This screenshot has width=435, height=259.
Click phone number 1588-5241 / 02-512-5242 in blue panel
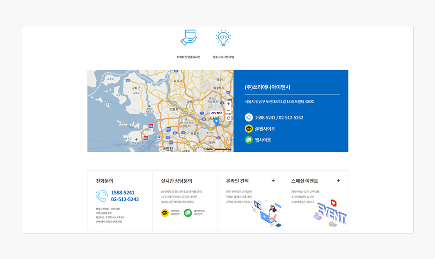(x=279, y=117)
